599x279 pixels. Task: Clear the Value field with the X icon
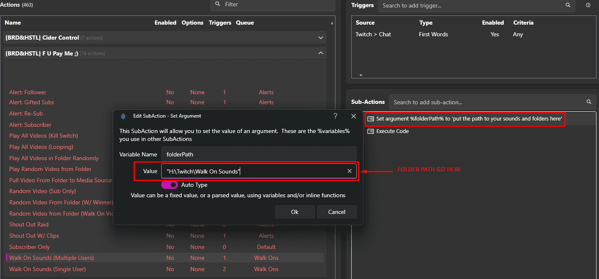click(x=350, y=171)
